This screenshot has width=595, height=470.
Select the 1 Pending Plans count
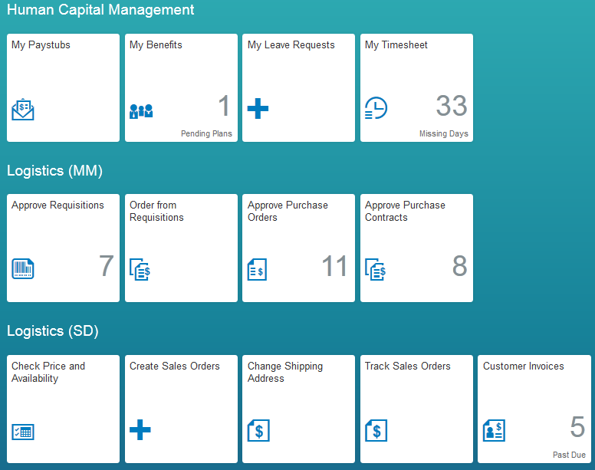click(223, 106)
